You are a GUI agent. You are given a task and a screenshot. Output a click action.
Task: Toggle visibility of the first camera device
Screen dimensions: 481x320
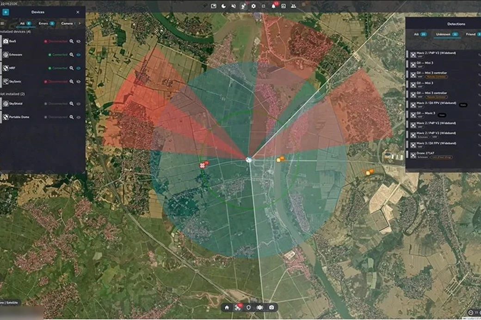pyautogui.click(x=79, y=42)
